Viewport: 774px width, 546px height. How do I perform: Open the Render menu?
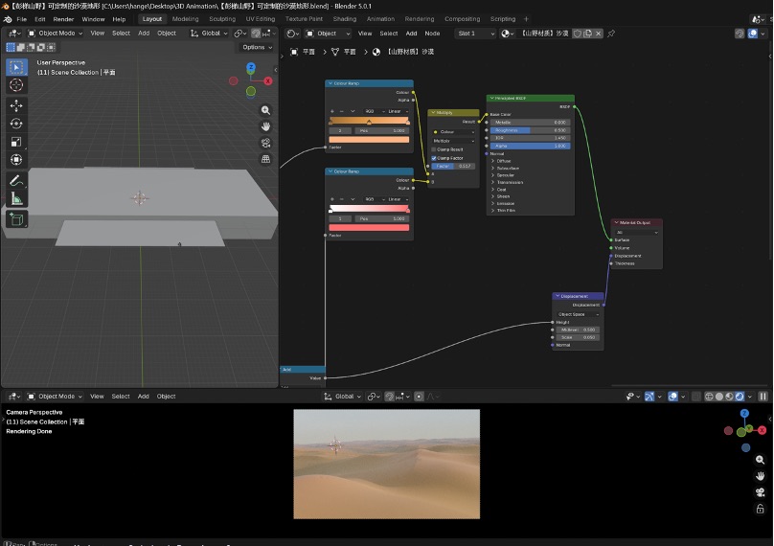[x=63, y=19]
